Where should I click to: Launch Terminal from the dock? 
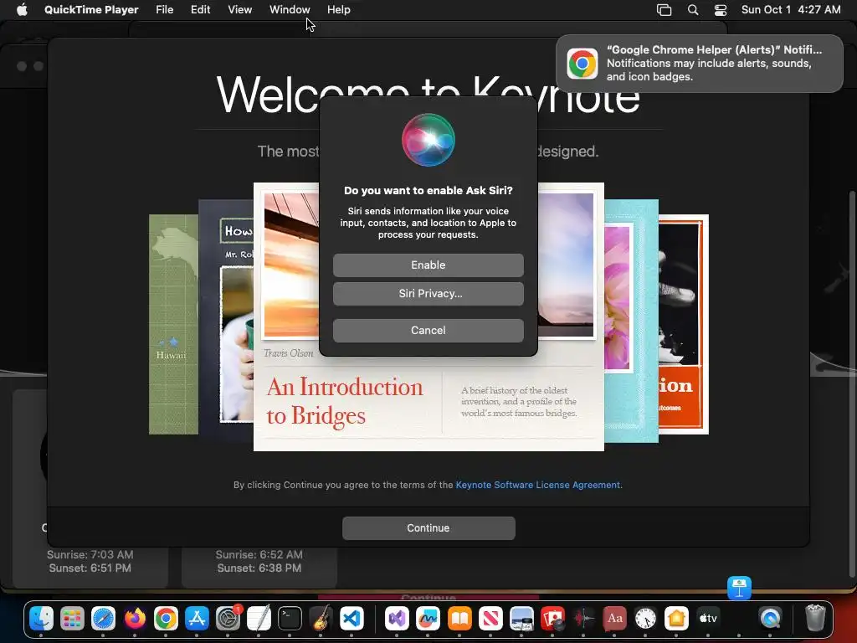(290, 619)
